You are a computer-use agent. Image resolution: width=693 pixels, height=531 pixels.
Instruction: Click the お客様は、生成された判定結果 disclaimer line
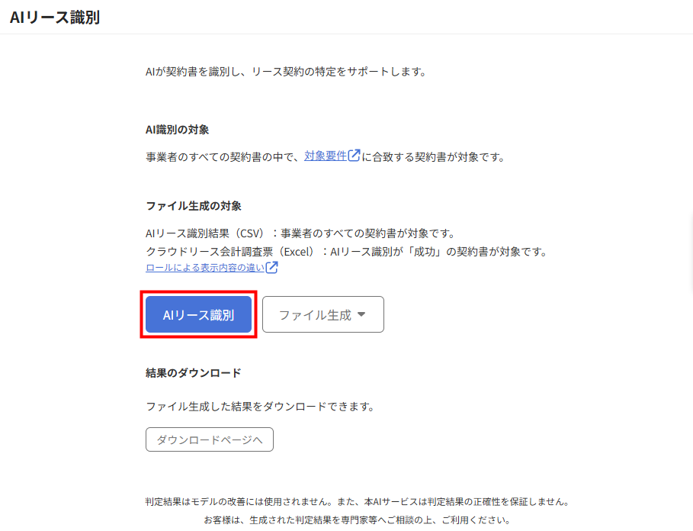(357, 520)
